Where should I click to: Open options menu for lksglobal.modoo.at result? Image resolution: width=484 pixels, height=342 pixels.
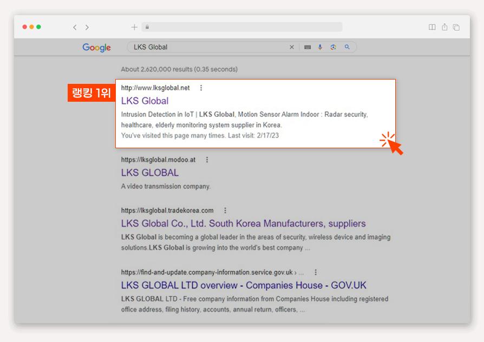point(207,160)
